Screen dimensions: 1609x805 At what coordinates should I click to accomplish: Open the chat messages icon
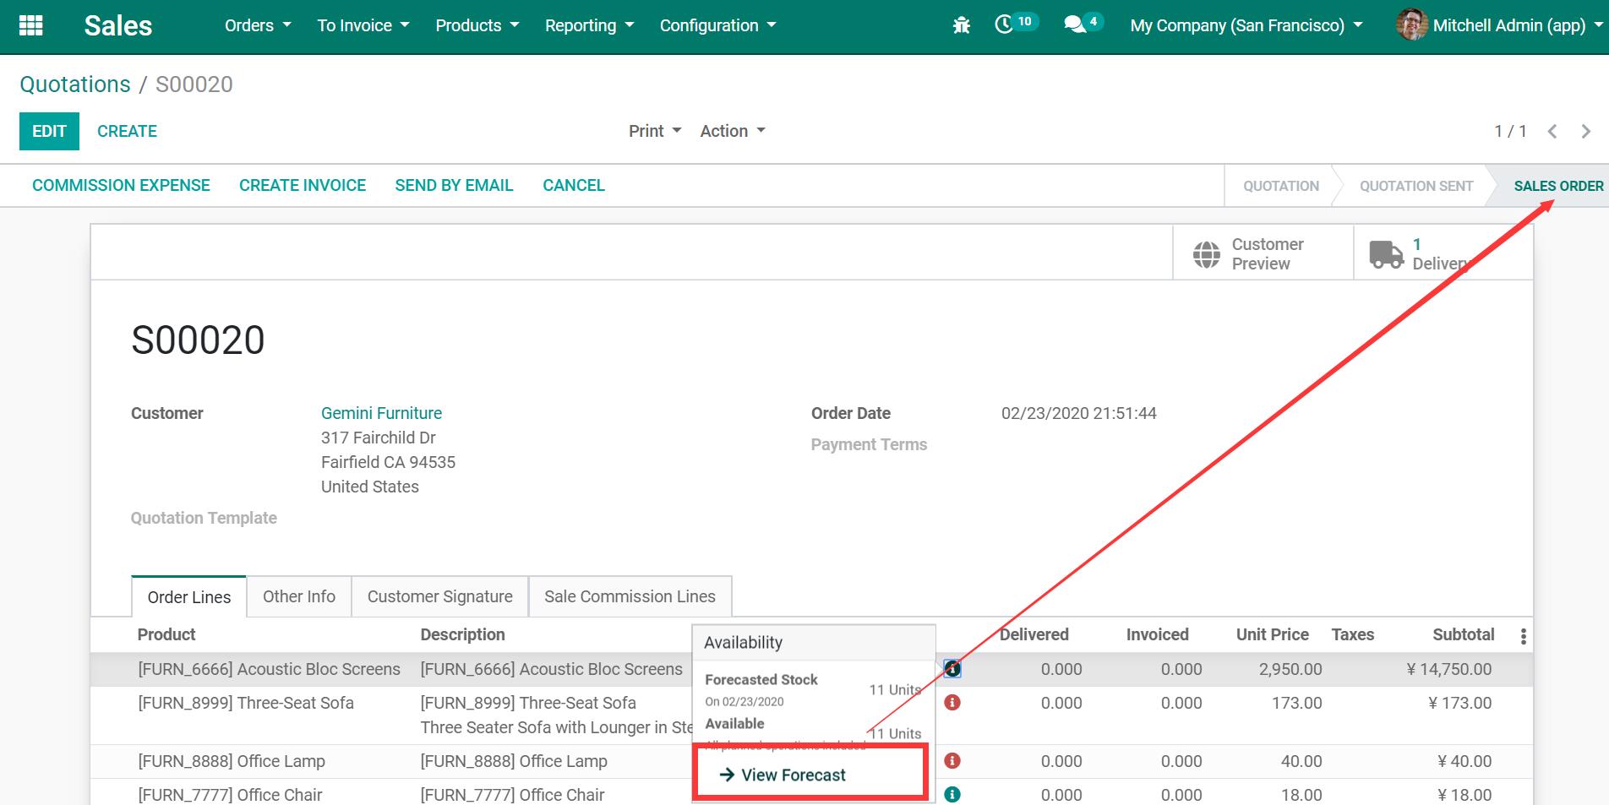(1075, 24)
